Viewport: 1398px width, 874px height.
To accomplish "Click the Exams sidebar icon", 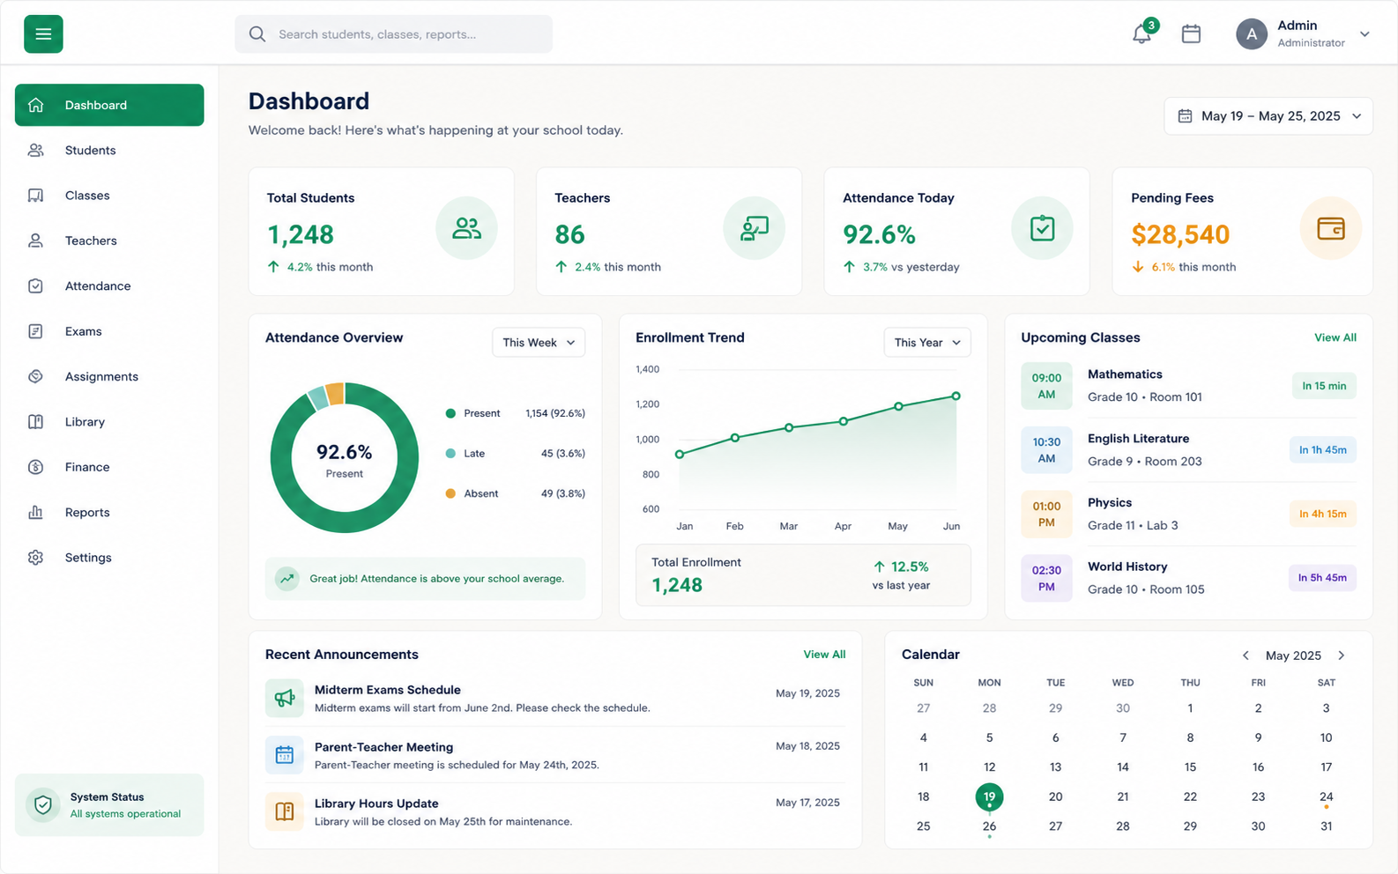I will pos(35,331).
